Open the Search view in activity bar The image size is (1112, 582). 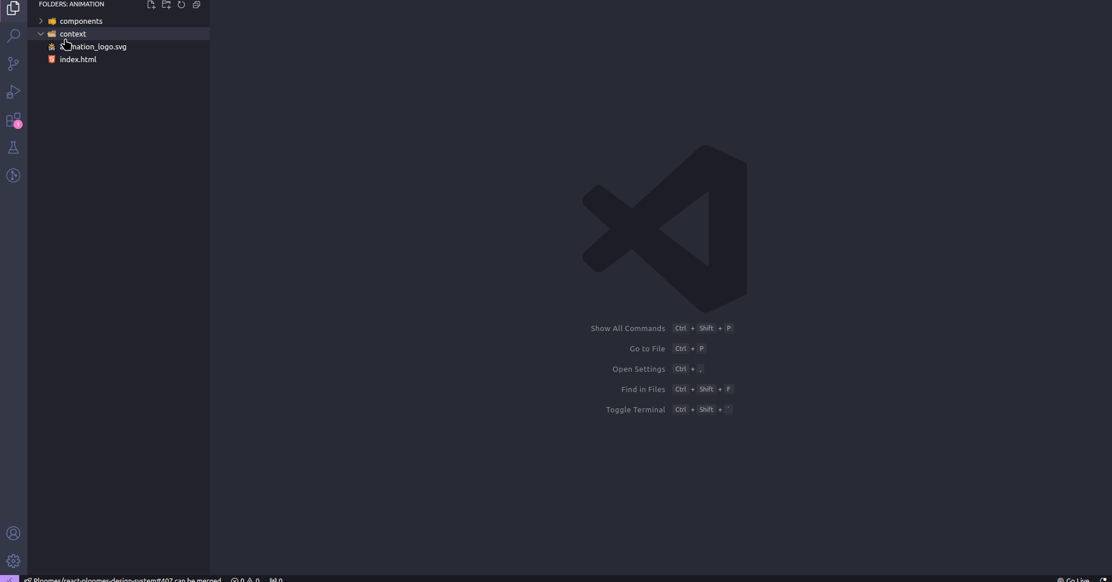(13, 36)
